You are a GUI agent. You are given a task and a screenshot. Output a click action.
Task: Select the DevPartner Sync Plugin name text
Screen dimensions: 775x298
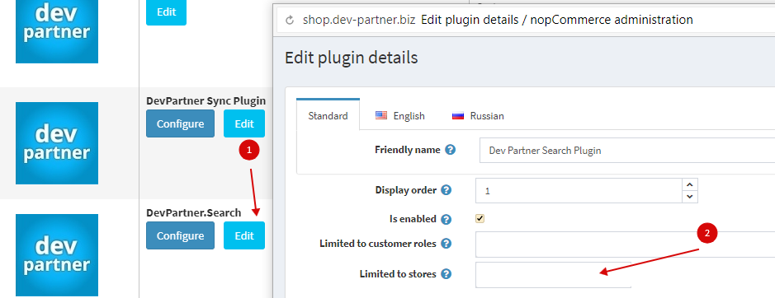[206, 100]
